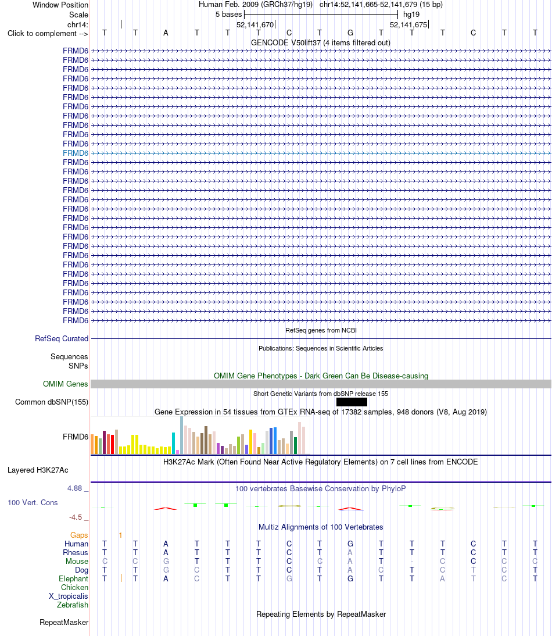552x636 pixels.
Task: Click the 52,141,670 ruler position
Action: pos(255,25)
